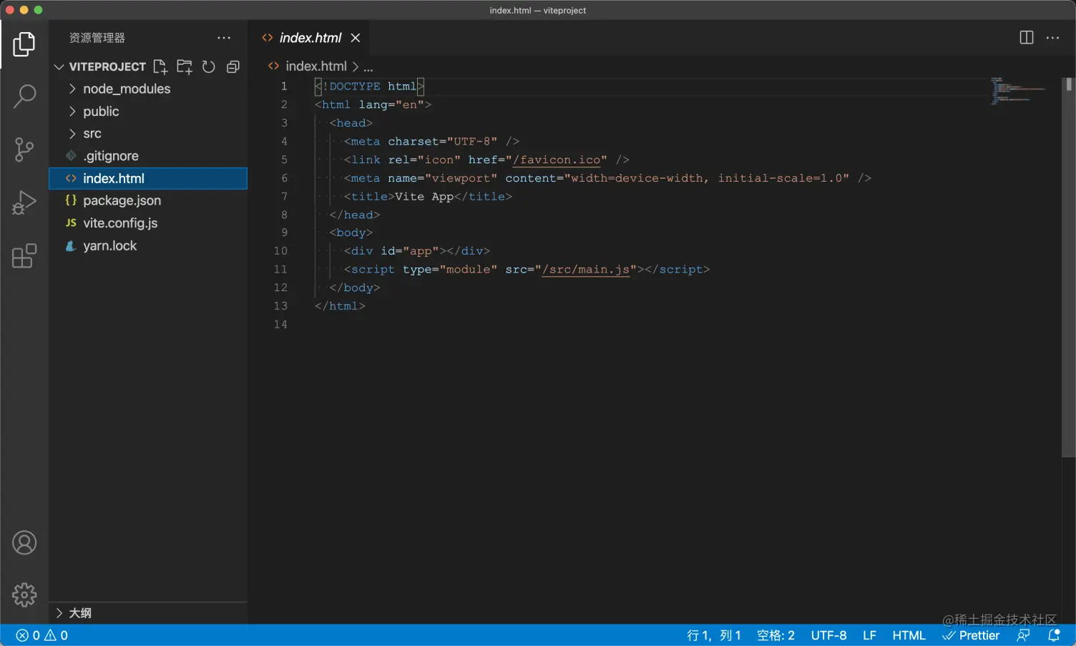Open the Run and Debug view
Viewport: 1076px width, 646px height.
point(24,202)
